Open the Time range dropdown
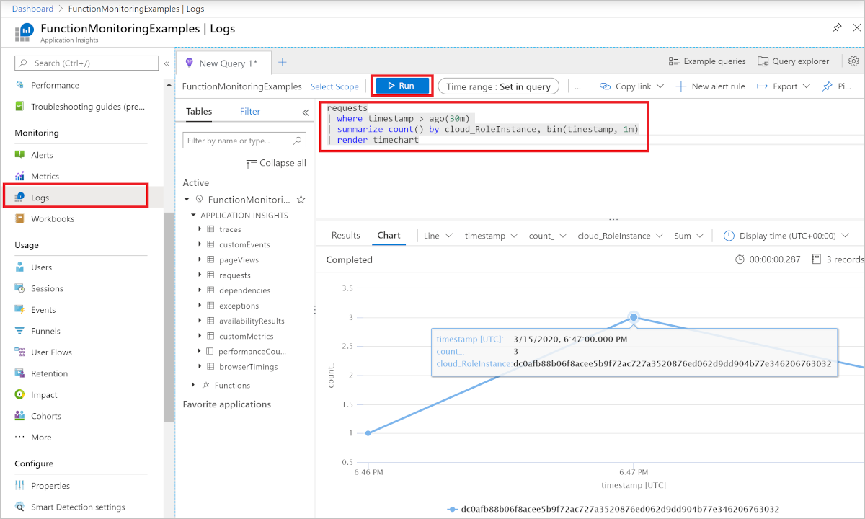The image size is (865, 519). 498,86
